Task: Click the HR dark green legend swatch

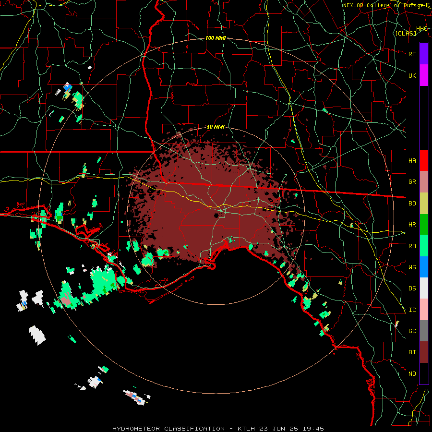Action: tap(424, 225)
